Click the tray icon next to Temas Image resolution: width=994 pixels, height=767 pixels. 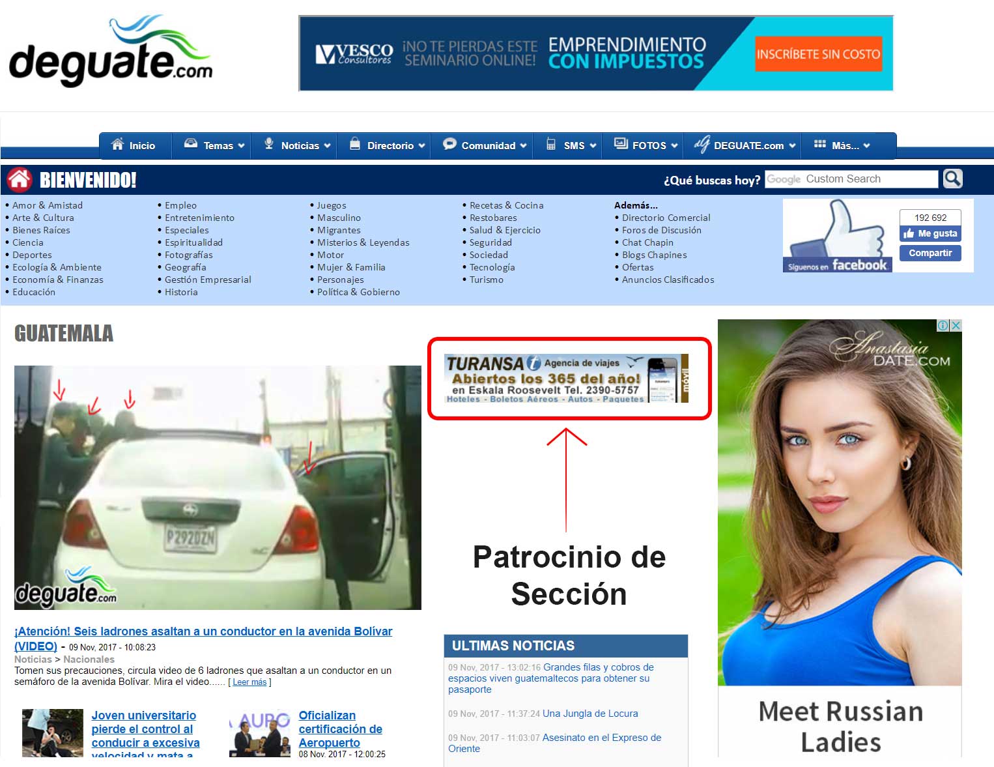point(190,143)
